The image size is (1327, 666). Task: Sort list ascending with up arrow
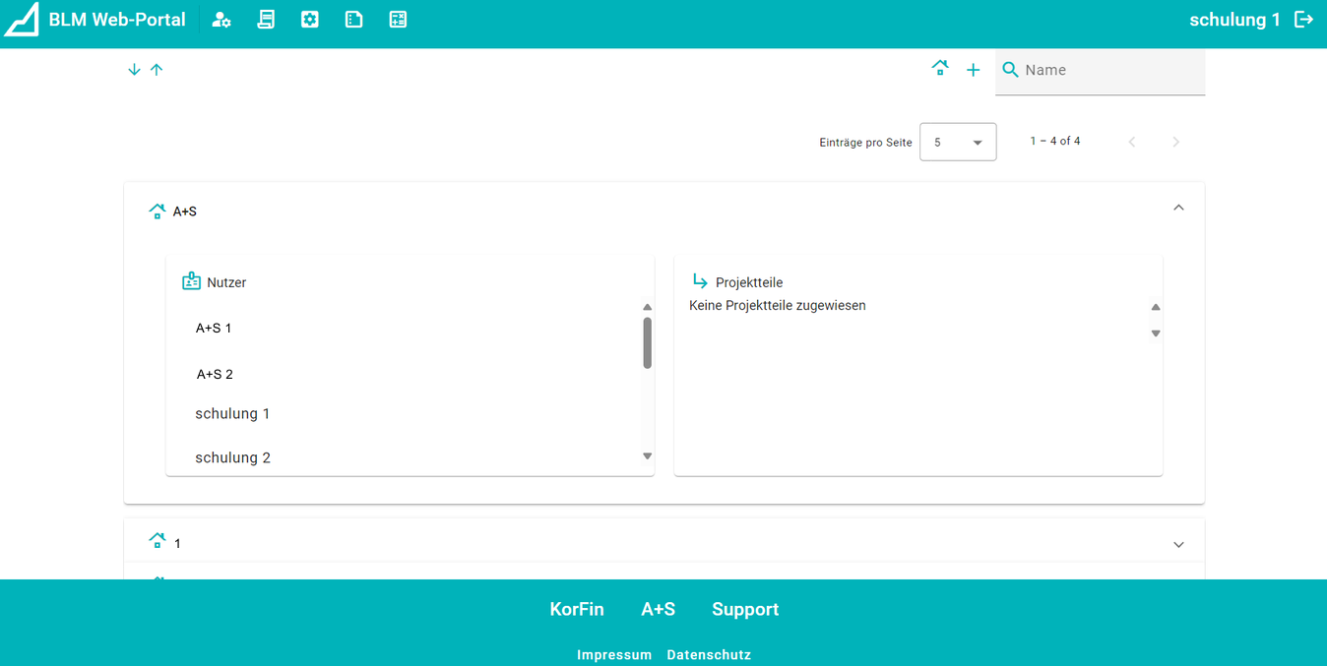(157, 70)
